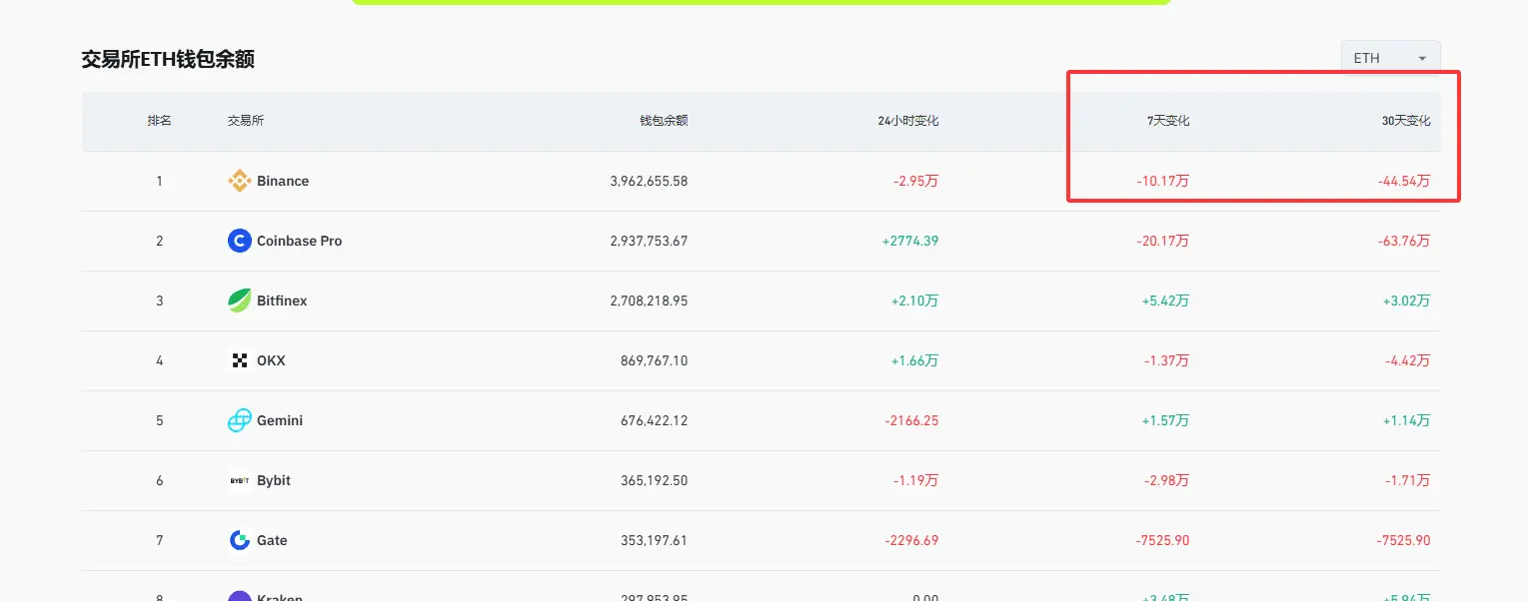This screenshot has width=1528, height=601.
Task: Click Bybit 30-day change -1.71万
Action: [x=1408, y=480]
